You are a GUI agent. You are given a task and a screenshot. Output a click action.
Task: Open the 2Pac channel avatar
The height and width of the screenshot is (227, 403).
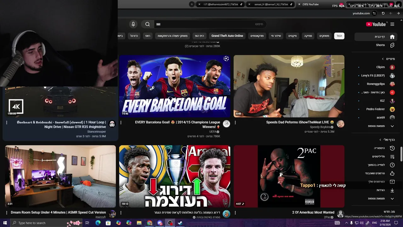pos(341,214)
